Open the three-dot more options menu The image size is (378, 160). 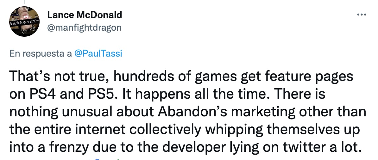pos(362,15)
